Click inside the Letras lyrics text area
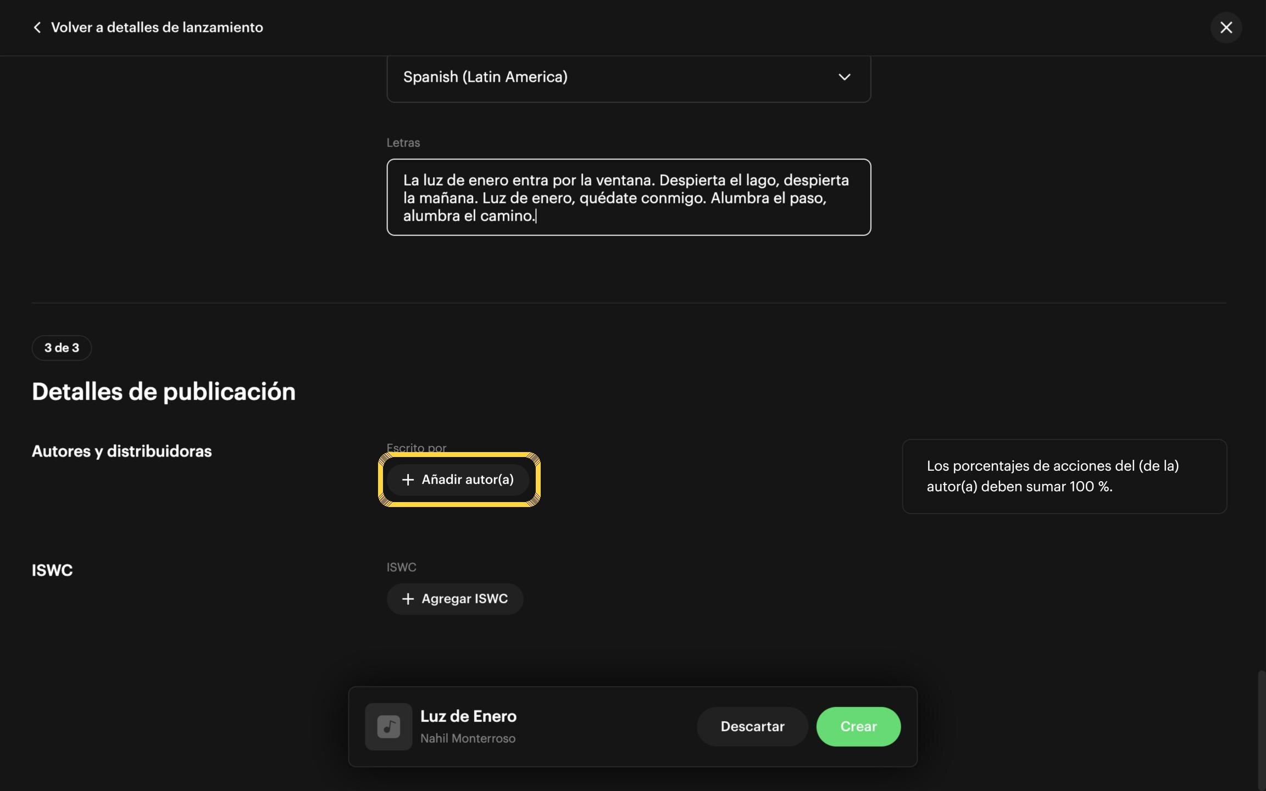Viewport: 1266px width, 791px height. pos(629,197)
